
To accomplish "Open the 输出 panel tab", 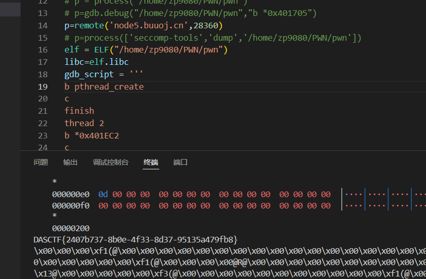I will [70, 162].
